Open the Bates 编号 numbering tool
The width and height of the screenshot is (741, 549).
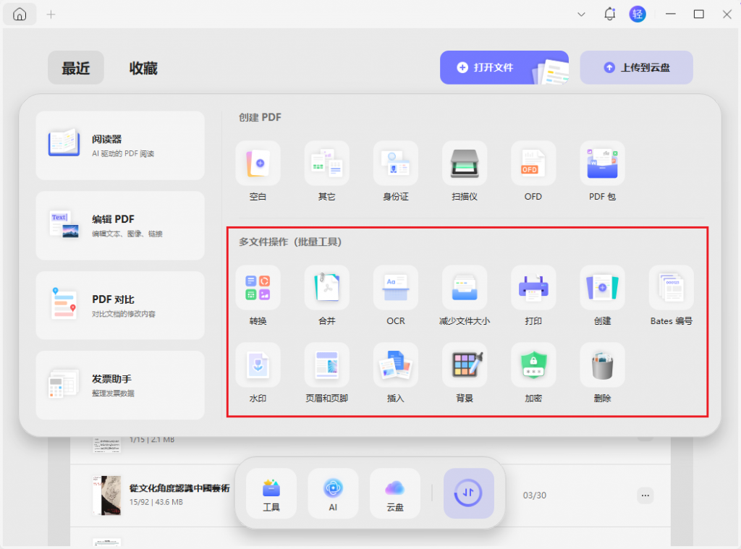coord(671,287)
